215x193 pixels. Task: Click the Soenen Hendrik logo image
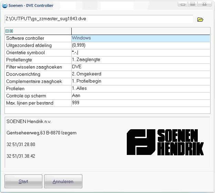point(165,142)
